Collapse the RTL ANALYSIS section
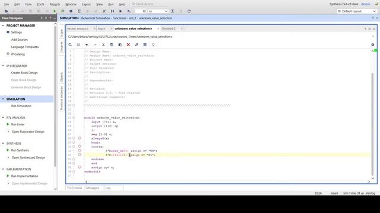 tap(3, 118)
